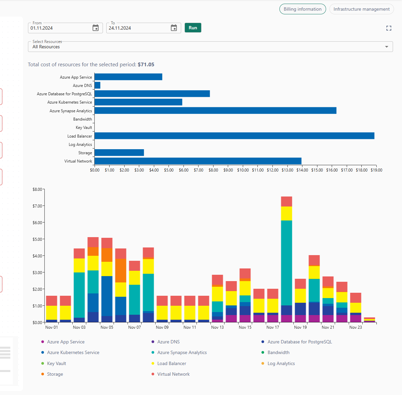Toggle Key Vault legend entry
The width and height of the screenshot is (402, 395).
pyautogui.click(x=53, y=363)
